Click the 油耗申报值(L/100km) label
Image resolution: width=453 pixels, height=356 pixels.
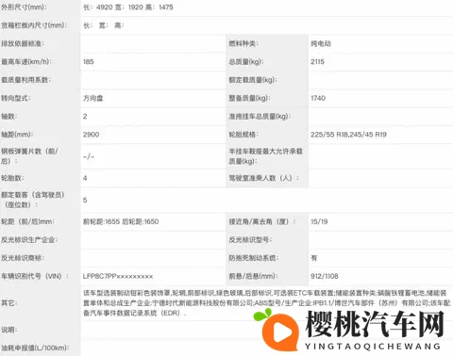click(x=35, y=348)
